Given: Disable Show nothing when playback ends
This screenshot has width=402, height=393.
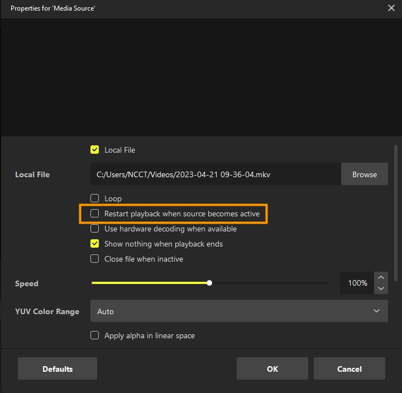Looking at the screenshot, I should click(x=95, y=244).
